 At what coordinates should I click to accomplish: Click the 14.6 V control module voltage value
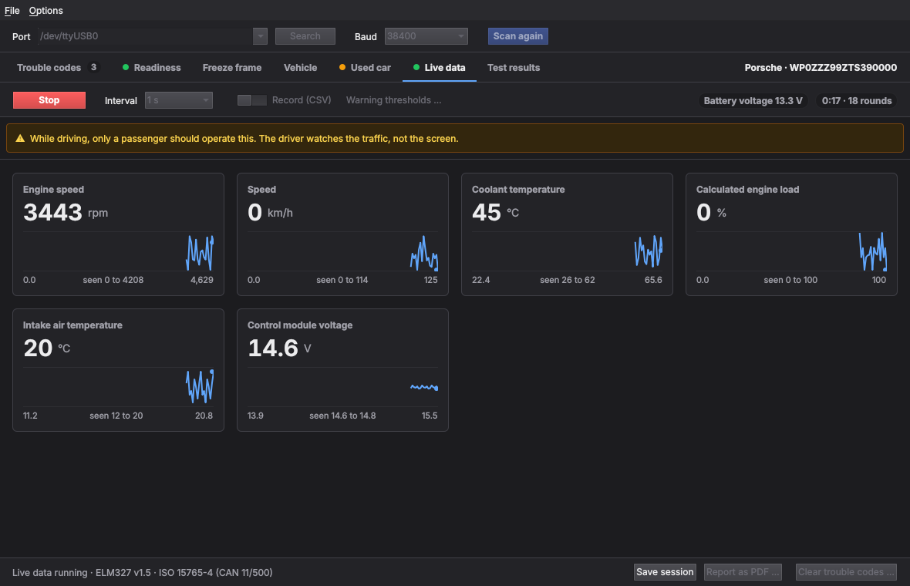pos(279,348)
